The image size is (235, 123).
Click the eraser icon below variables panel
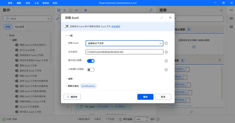pyautogui.click(x=191, y=112)
